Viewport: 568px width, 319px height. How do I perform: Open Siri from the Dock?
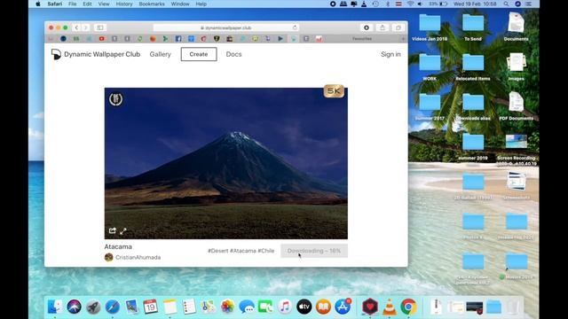pyautogui.click(x=75, y=307)
